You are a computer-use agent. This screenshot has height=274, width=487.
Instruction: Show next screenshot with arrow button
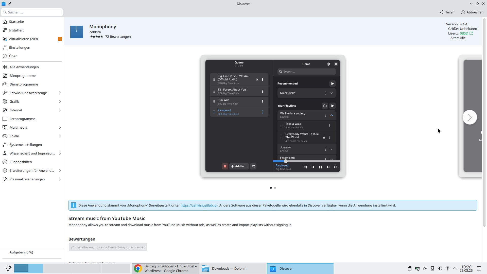pyautogui.click(x=469, y=117)
